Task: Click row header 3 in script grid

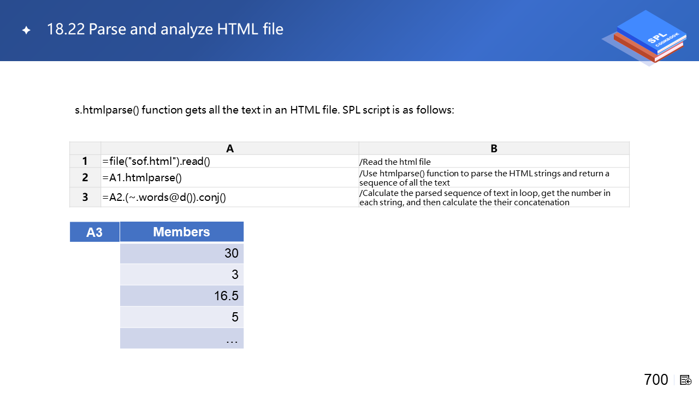Action: [x=85, y=197]
